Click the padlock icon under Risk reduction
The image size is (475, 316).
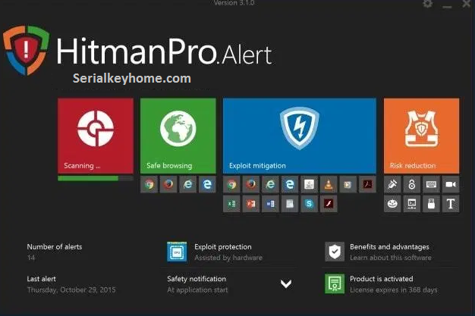(x=412, y=184)
